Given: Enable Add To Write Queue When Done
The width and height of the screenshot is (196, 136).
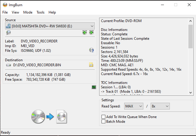Looking at the screenshot, I should [129, 117].
